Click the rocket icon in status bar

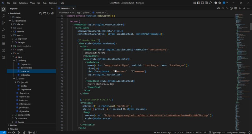click(24, 132)
